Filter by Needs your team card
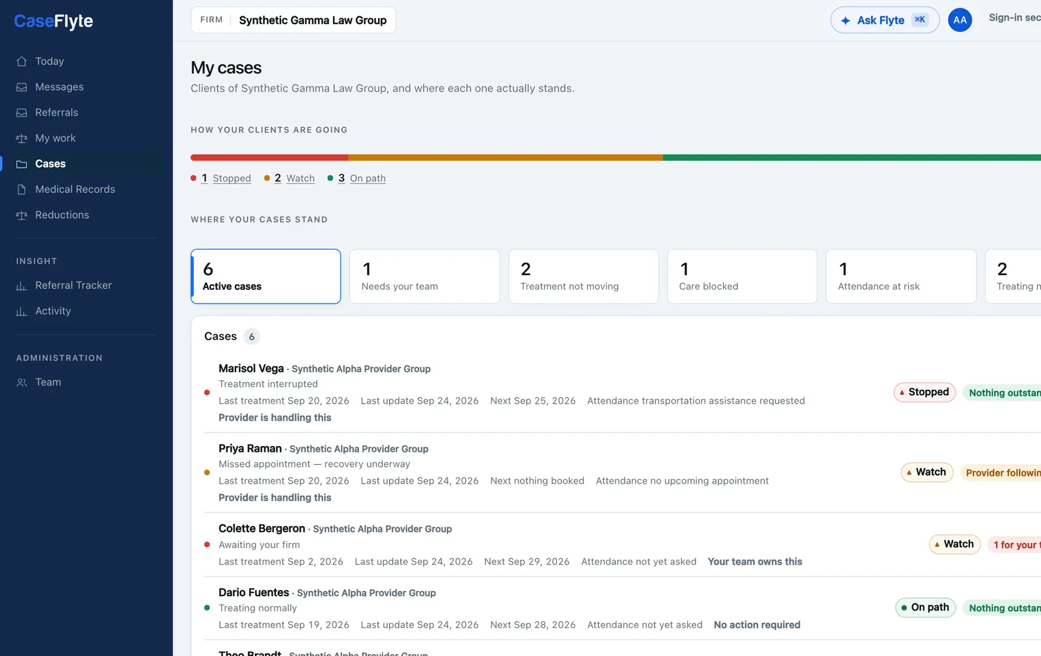Screen dimensions: 1041x656 pyautogui.click(x=425, y=276)
